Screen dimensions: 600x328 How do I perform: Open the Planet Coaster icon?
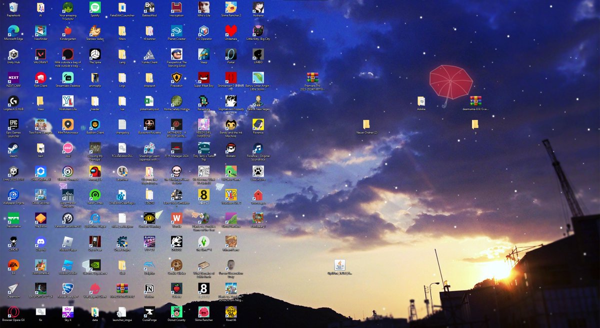176,30
